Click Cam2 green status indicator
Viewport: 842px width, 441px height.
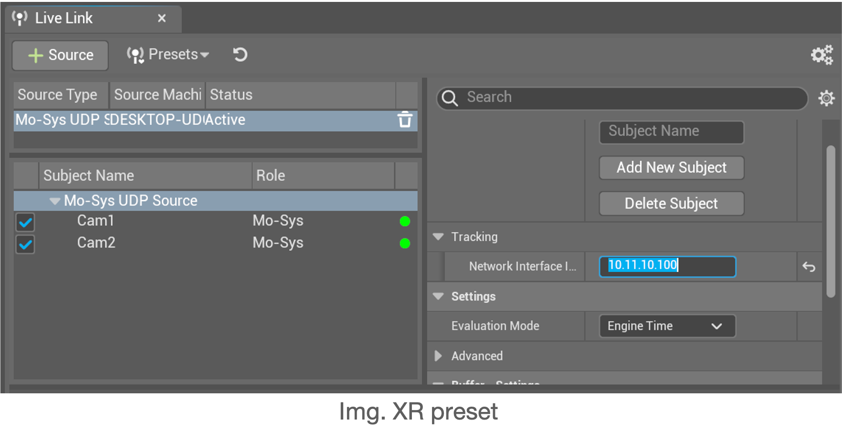coord(405,244)
